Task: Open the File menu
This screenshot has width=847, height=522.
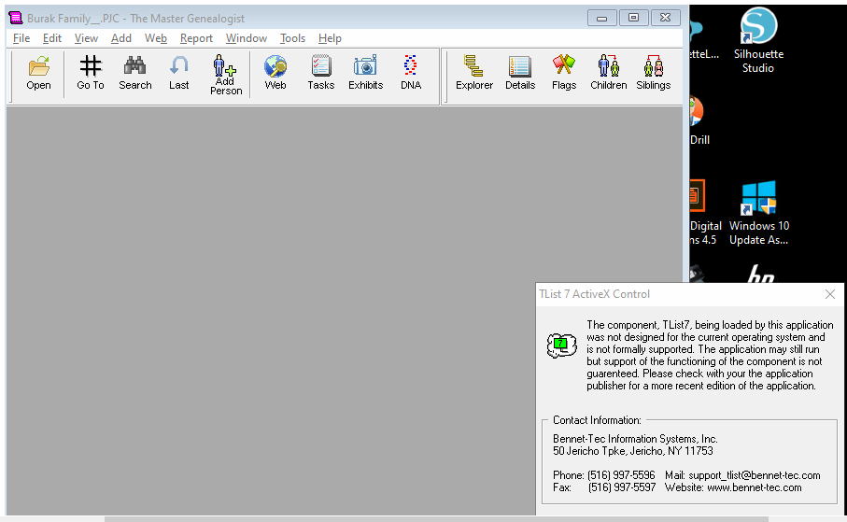Action: [x=21, y=38]
